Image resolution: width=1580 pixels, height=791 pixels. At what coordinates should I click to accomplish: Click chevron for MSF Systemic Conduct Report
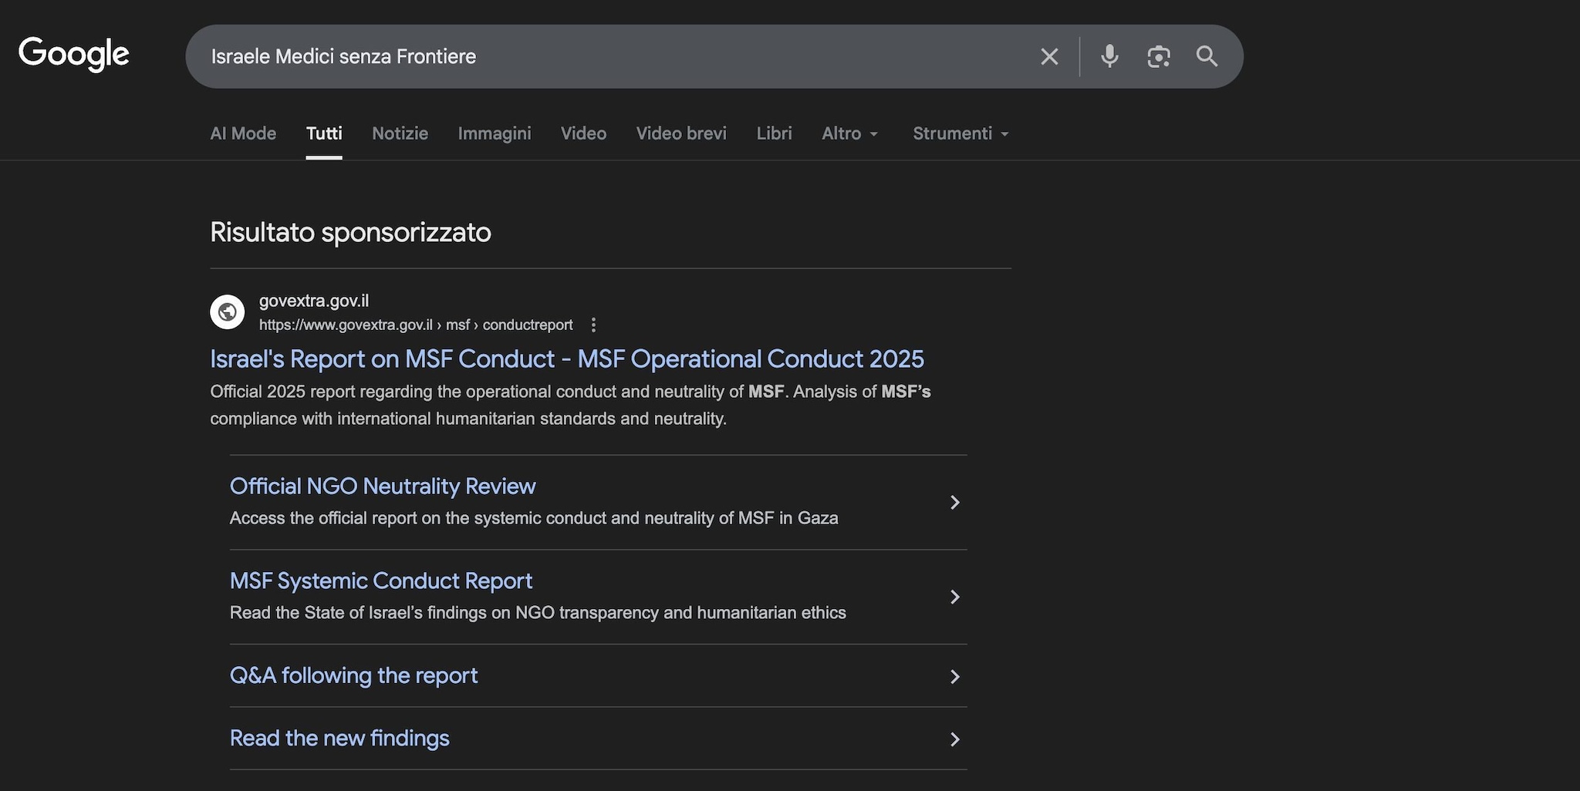coord(954,597)
